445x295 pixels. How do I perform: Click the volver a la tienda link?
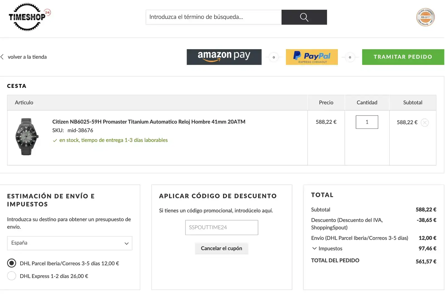click(x=27, y=57)
